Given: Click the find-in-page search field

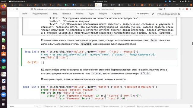Looking at the screenshot, I should click(x=21, y=106).
